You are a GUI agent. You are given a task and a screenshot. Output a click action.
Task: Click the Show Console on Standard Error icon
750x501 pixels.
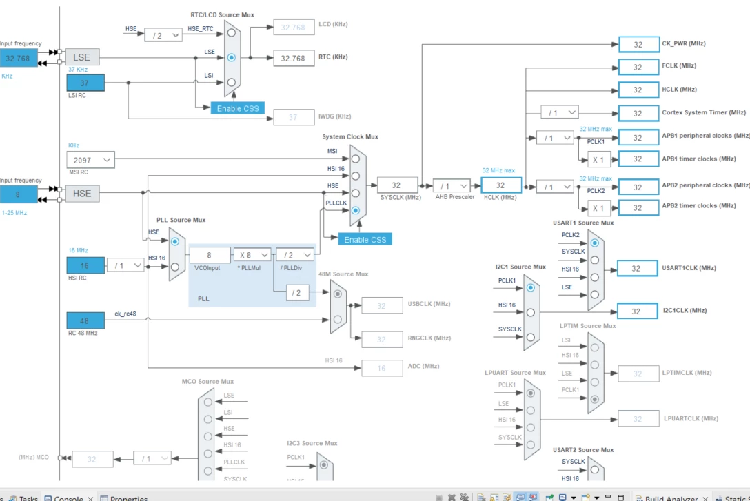(532, 498)
